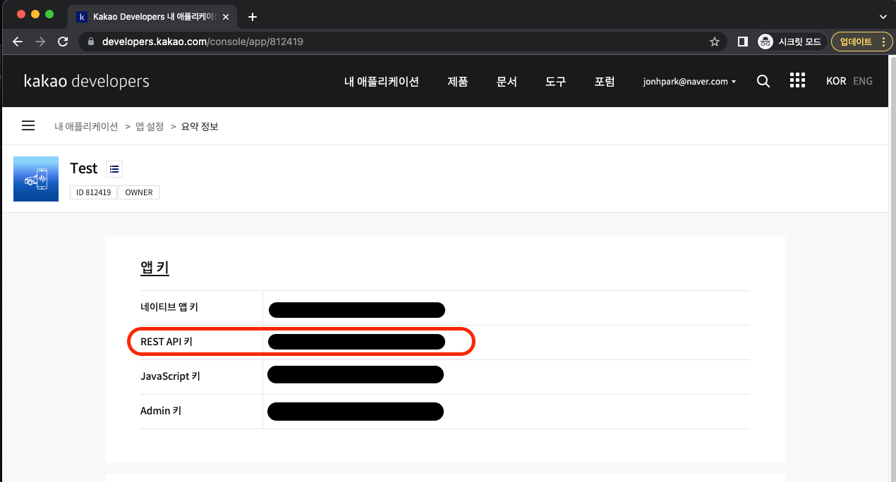Image resolution: width=896 pixels, height=482 pixels.
Task: Click the redacted 네이티브 앱 키 value
Action: pos(357,310)
